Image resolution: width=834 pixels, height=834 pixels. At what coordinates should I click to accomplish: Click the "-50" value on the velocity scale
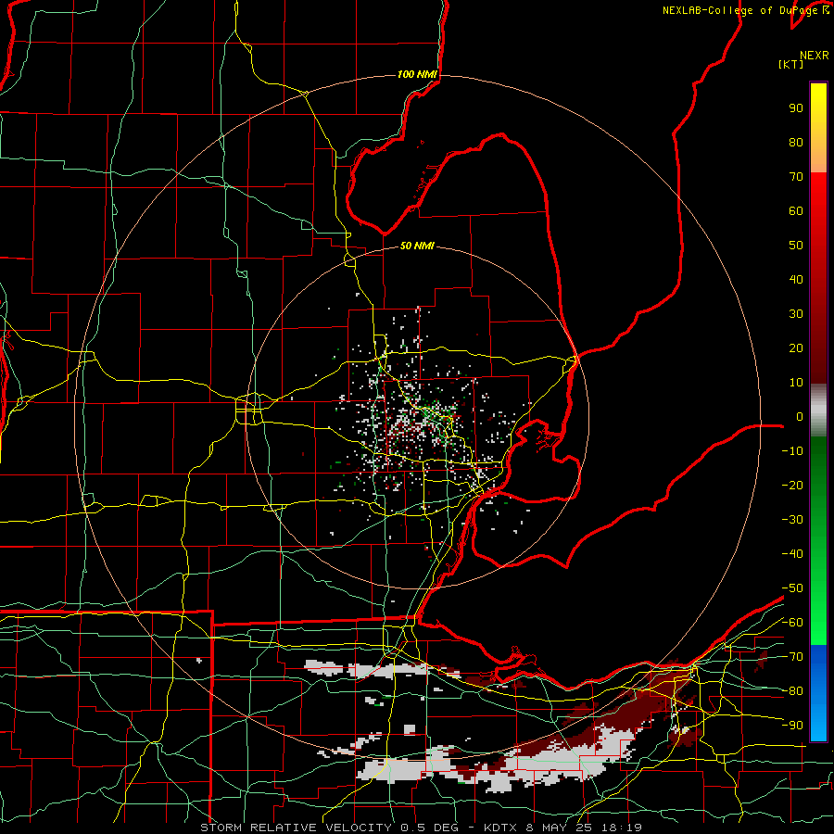(792, 588)
